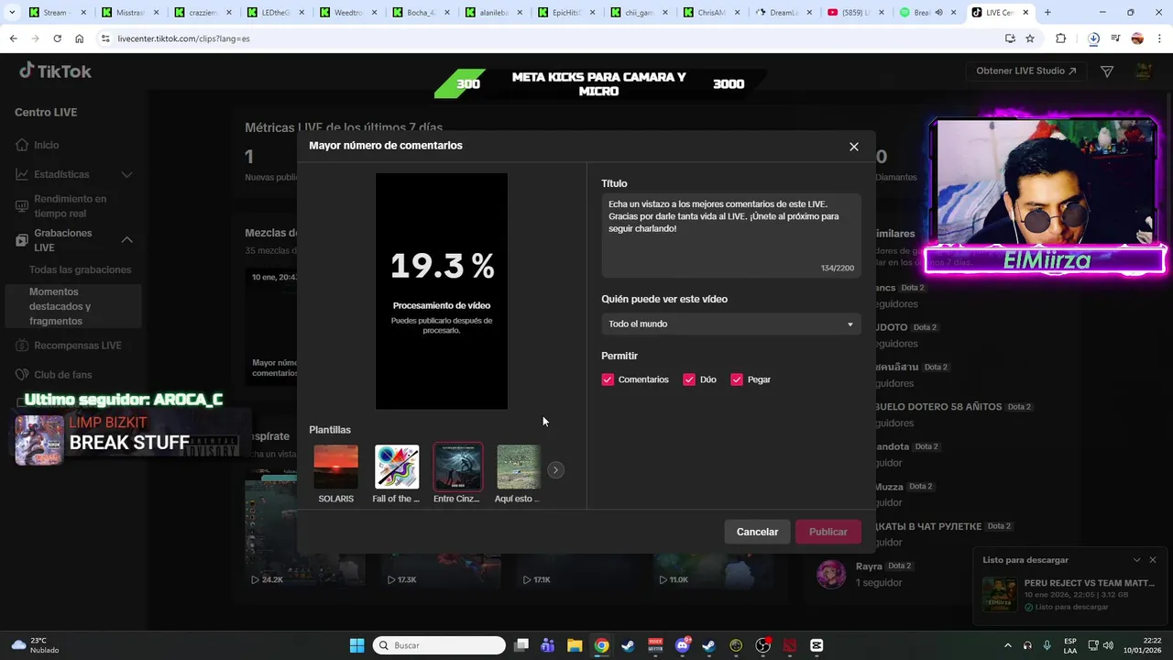Go back in the browser
This screenshot has height=660, width=1173.
pos(13,38)
